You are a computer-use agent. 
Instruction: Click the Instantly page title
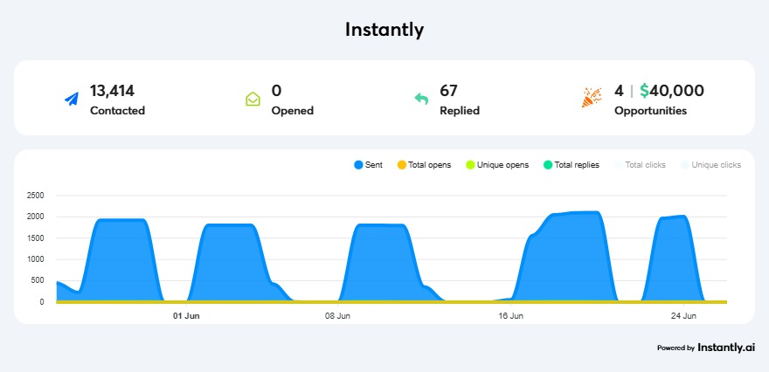pos(384,30)
